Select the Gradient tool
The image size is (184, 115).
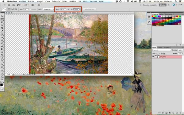(2, 49)
